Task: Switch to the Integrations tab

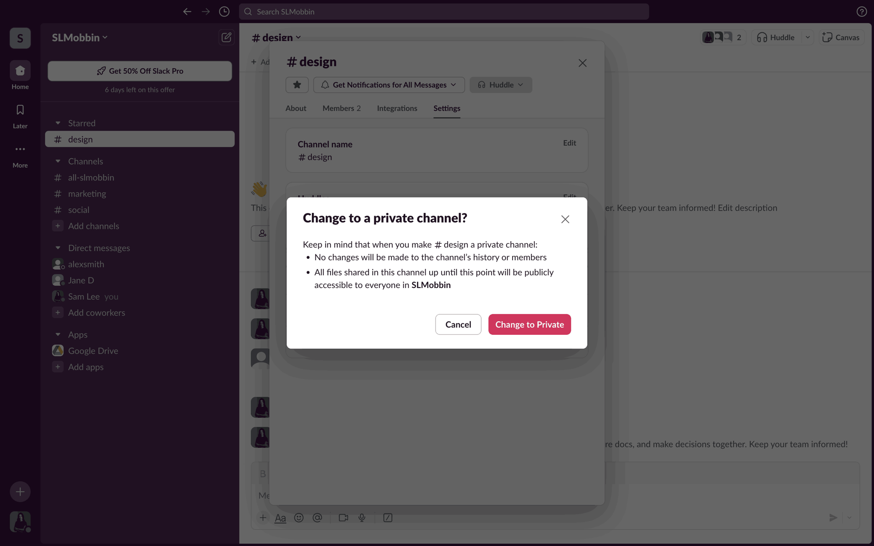Action: point(397,108)
